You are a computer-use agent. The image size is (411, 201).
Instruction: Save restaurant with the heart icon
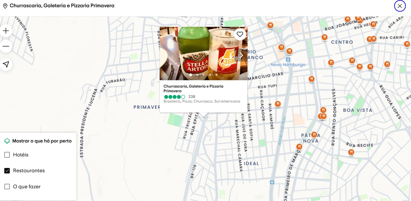pos(240,34)
